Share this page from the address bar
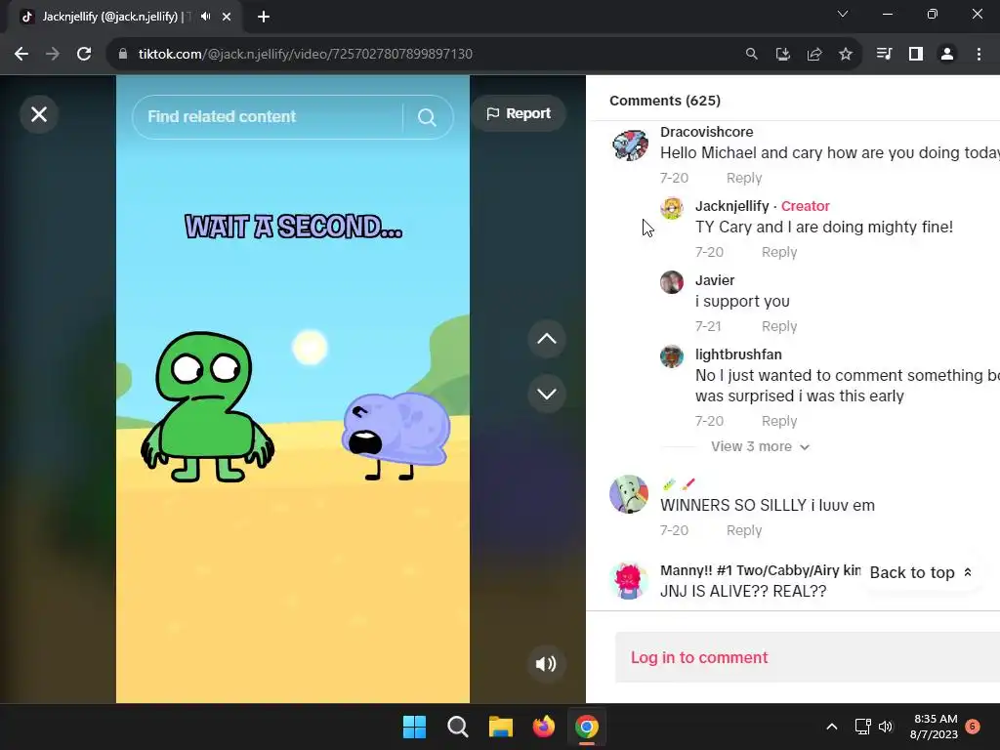1000x750 pixels. click(x=813, y=55)
